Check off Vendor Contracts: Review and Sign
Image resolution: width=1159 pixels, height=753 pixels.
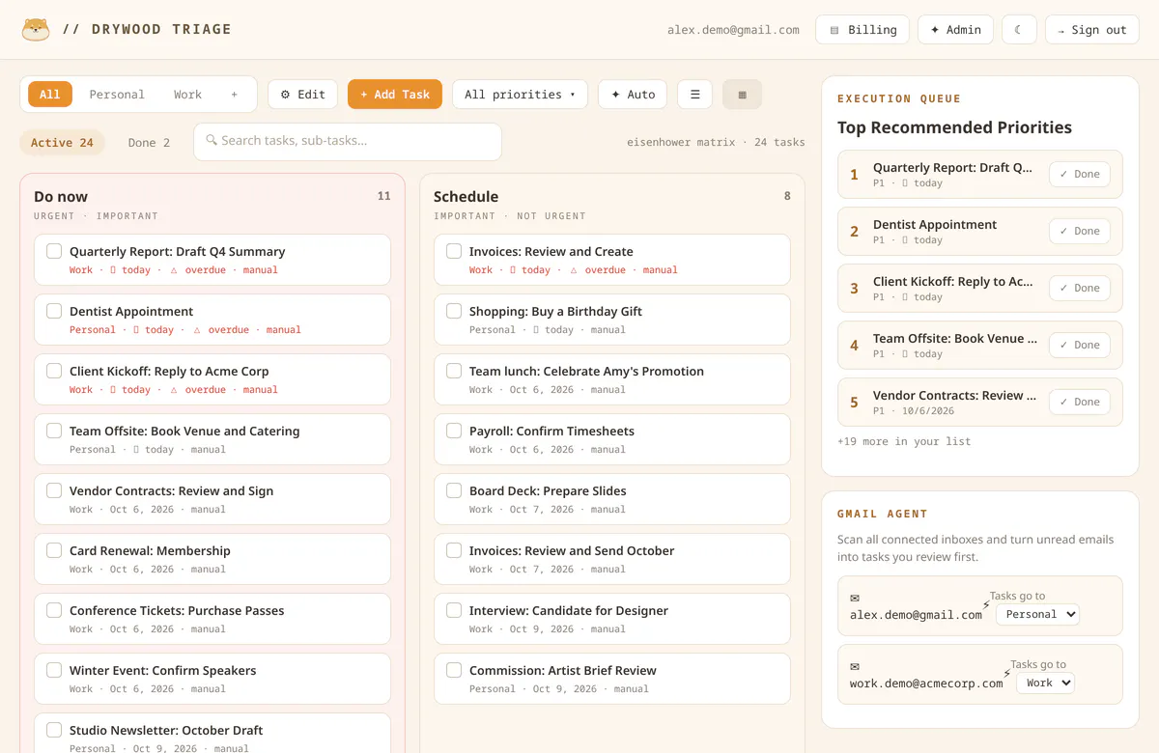tap(54, 490)
